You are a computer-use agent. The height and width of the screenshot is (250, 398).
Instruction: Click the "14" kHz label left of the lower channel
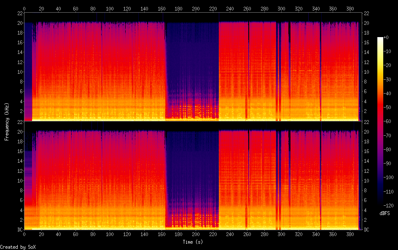[x=20, y=161]
